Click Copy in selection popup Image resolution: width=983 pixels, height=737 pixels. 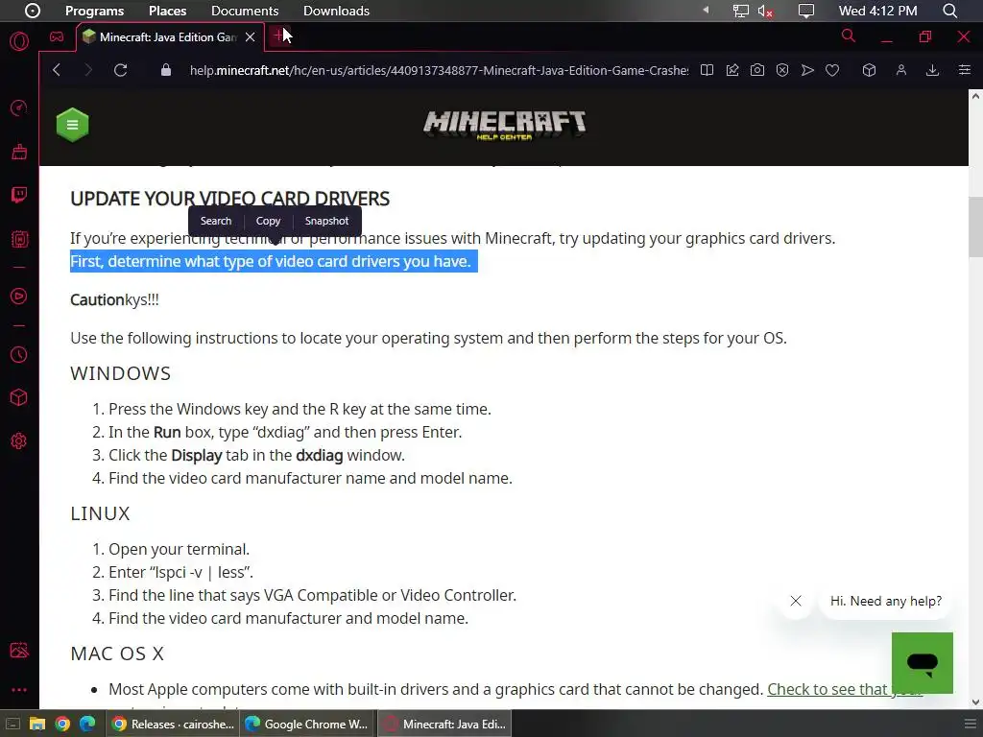[269, 221]
